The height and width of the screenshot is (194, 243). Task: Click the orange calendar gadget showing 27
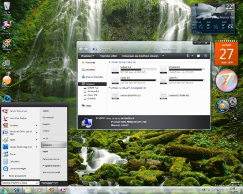pos(226,53)
